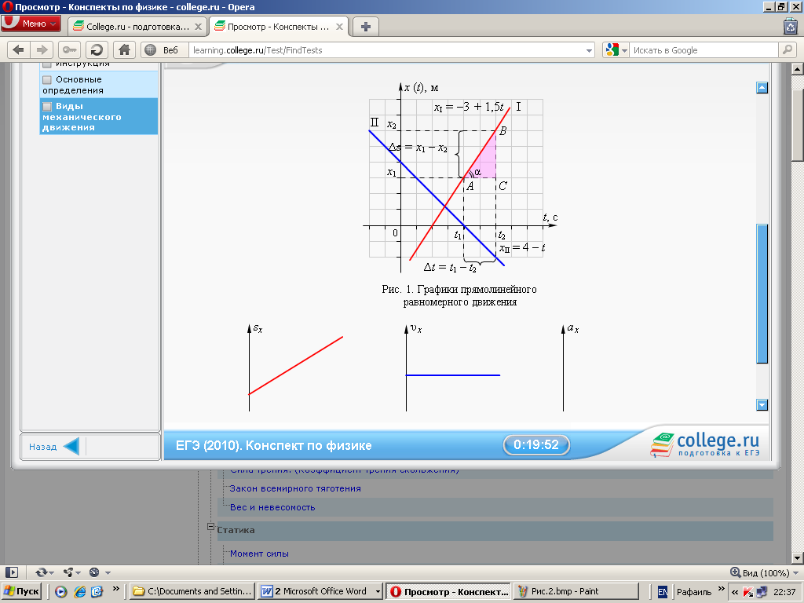
Task: Click the Kaspersky tray icon
Action: [x=748, y=592]
